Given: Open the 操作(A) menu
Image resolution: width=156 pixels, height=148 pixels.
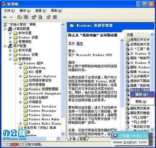Looking at the screenshot, I should point(25,11).
